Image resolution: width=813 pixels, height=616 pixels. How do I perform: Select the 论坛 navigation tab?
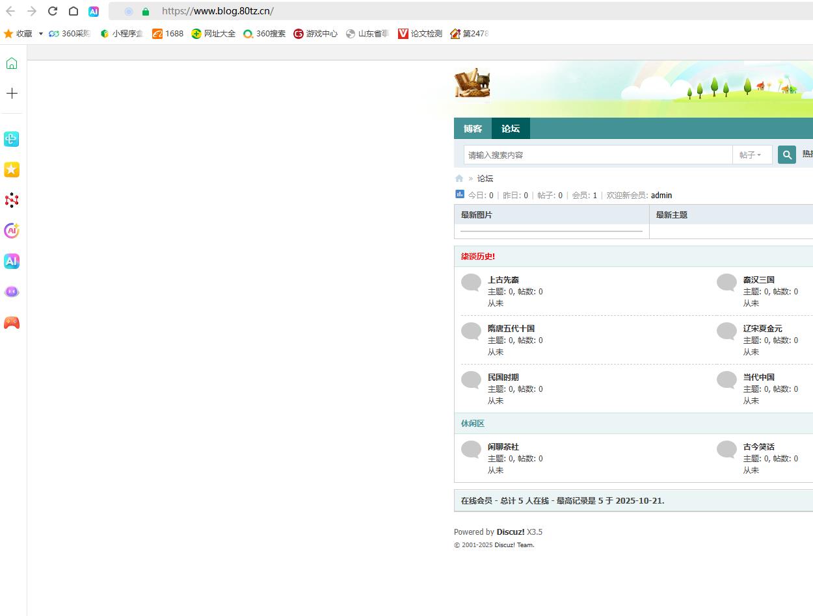(511, 129)
